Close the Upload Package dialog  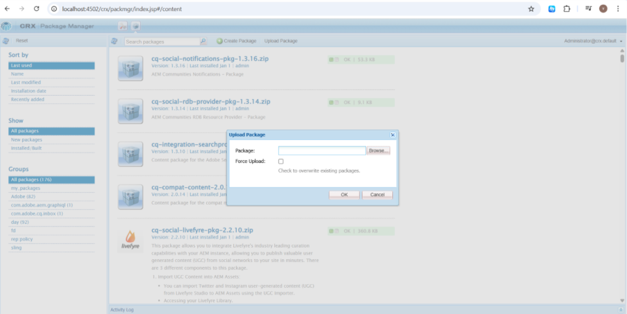pyautogui.click(x=393, y=135)
